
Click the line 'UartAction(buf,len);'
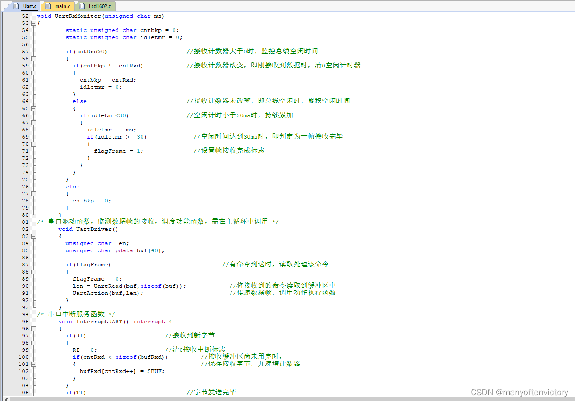(x=108, y=293)
